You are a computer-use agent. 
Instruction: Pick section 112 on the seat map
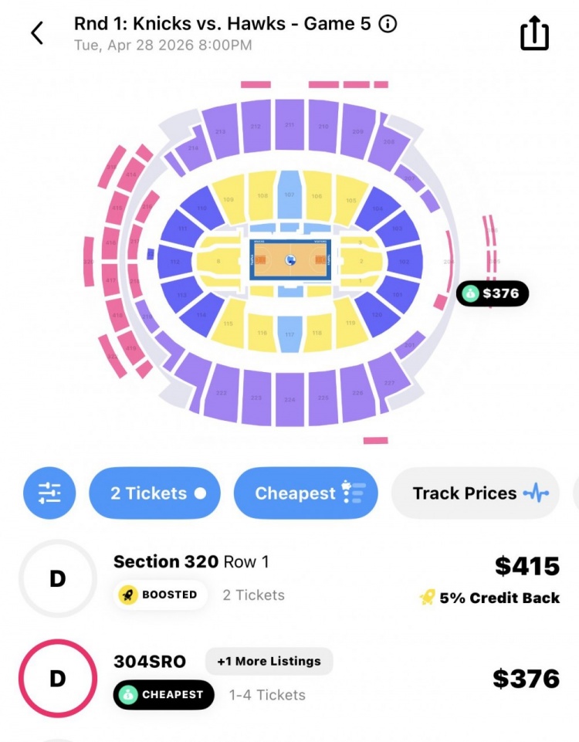(175, 263)
